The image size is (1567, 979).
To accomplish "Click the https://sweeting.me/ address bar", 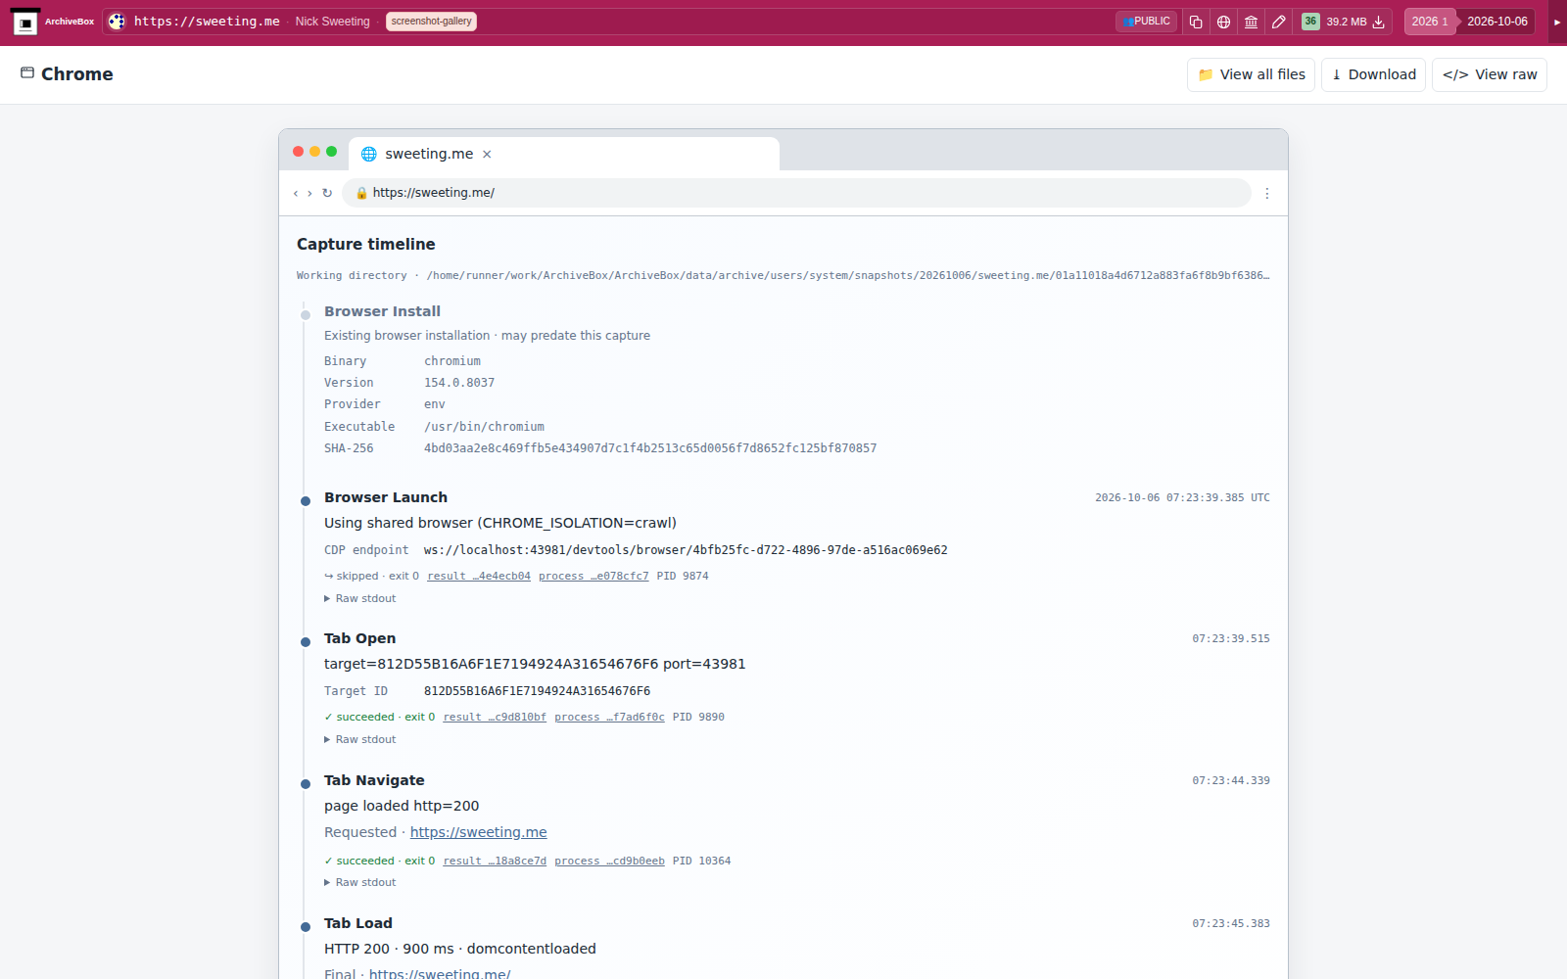I will (796, 193).
